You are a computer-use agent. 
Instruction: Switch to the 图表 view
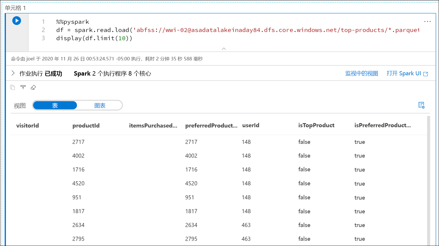(100, 105)
